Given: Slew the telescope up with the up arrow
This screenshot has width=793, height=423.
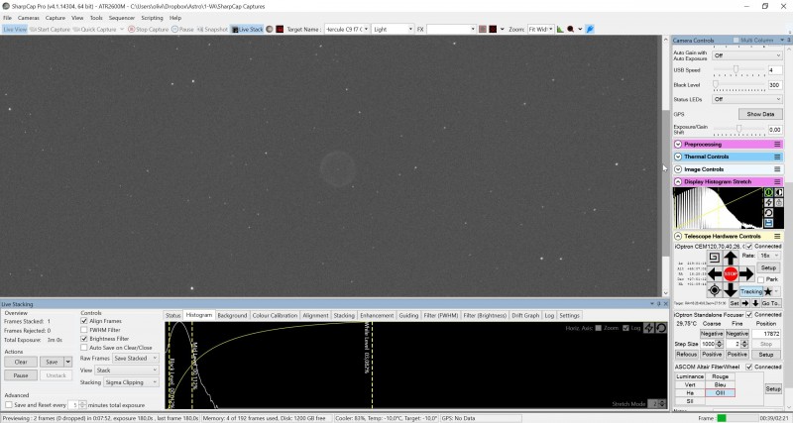Looking at the screenshot, I should (731, 258).
